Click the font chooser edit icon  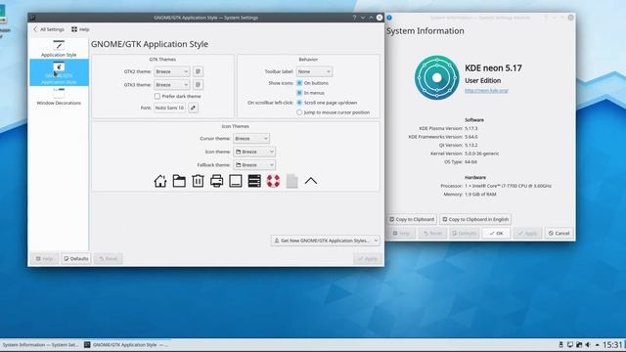coord(194,108)
